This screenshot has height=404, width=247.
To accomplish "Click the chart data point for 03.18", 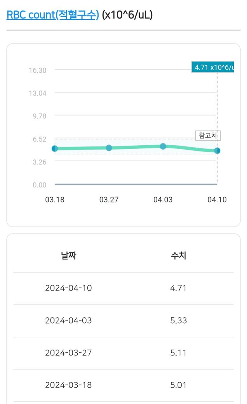I will (55, 149).
